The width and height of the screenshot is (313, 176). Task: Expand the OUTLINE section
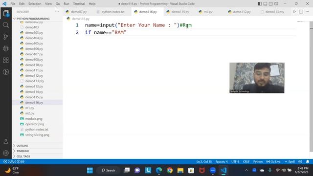pos(22,146)
